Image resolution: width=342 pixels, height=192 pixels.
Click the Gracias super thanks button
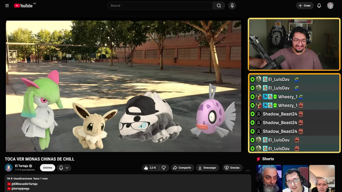pyautogui.click(x=232, y=168)
